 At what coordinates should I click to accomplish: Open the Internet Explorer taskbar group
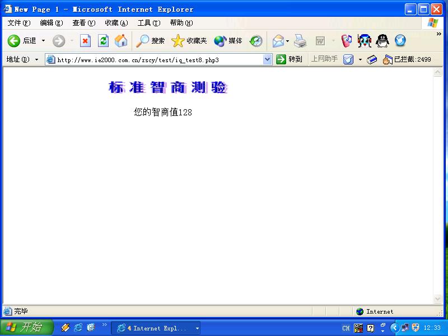(x=156, y=328)
